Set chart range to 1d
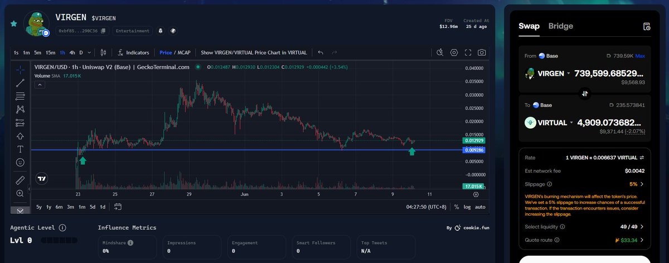This screenshot has height=263, width=669. click(x=103, y=207)
